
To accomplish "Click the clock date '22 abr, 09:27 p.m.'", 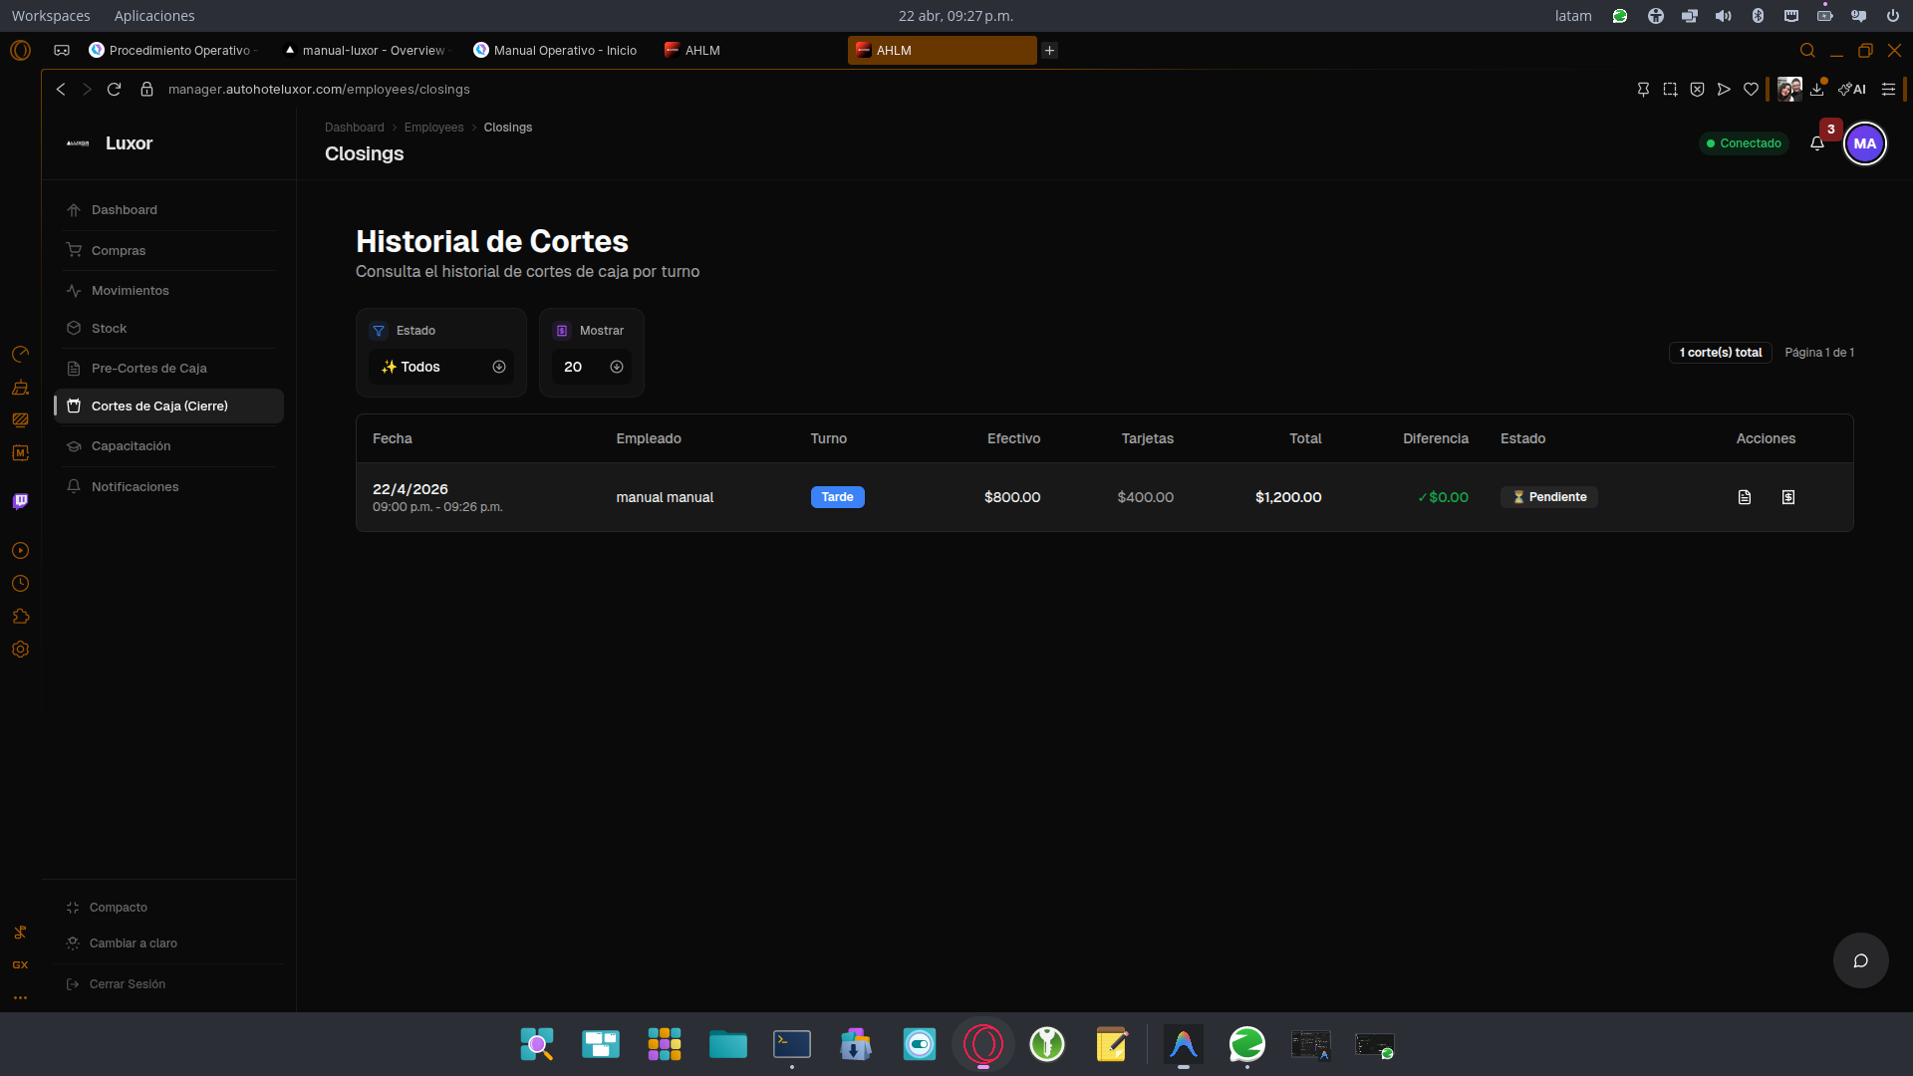I will (956, 16).
